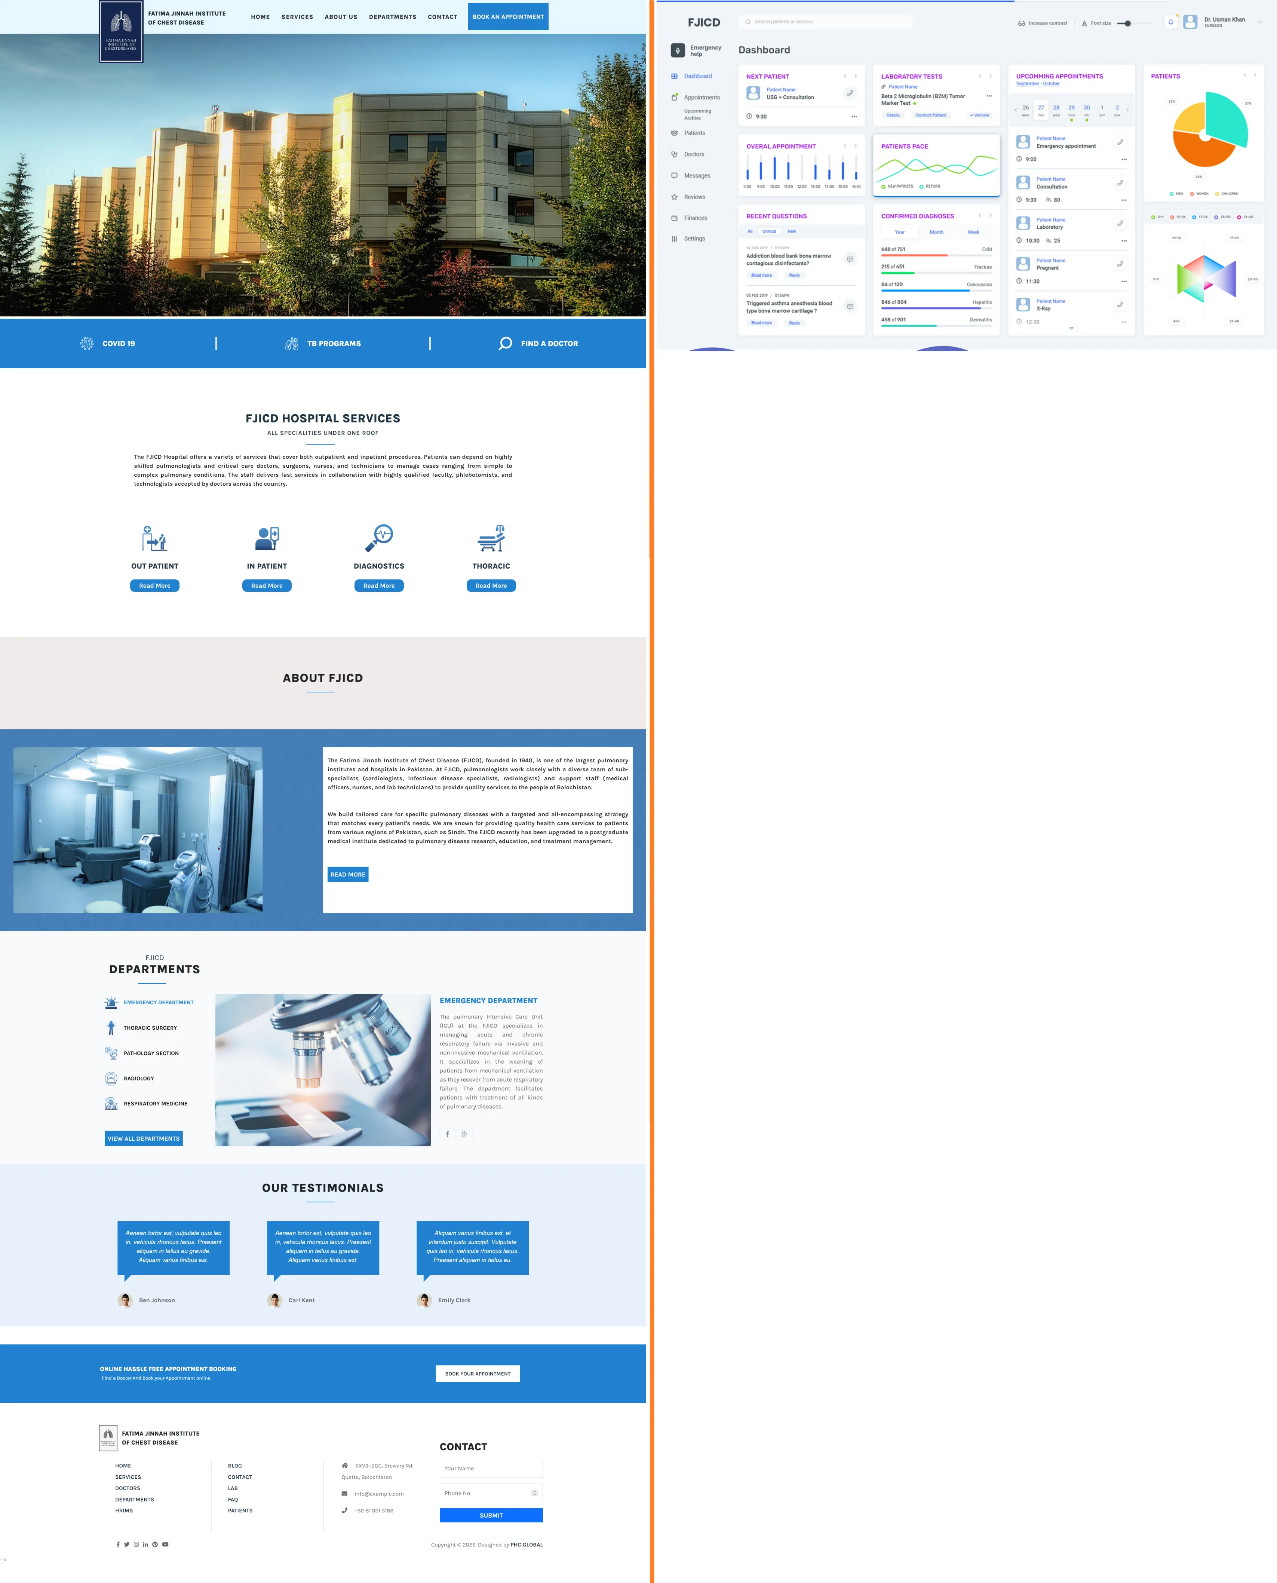Click call icon in Next Patient card
Screen dimensions: 1277x1583
point(850,93)
